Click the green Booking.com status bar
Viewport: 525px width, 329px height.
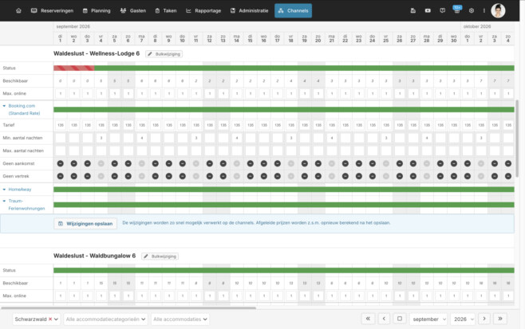pyautogui.click(x=284, y=110)
